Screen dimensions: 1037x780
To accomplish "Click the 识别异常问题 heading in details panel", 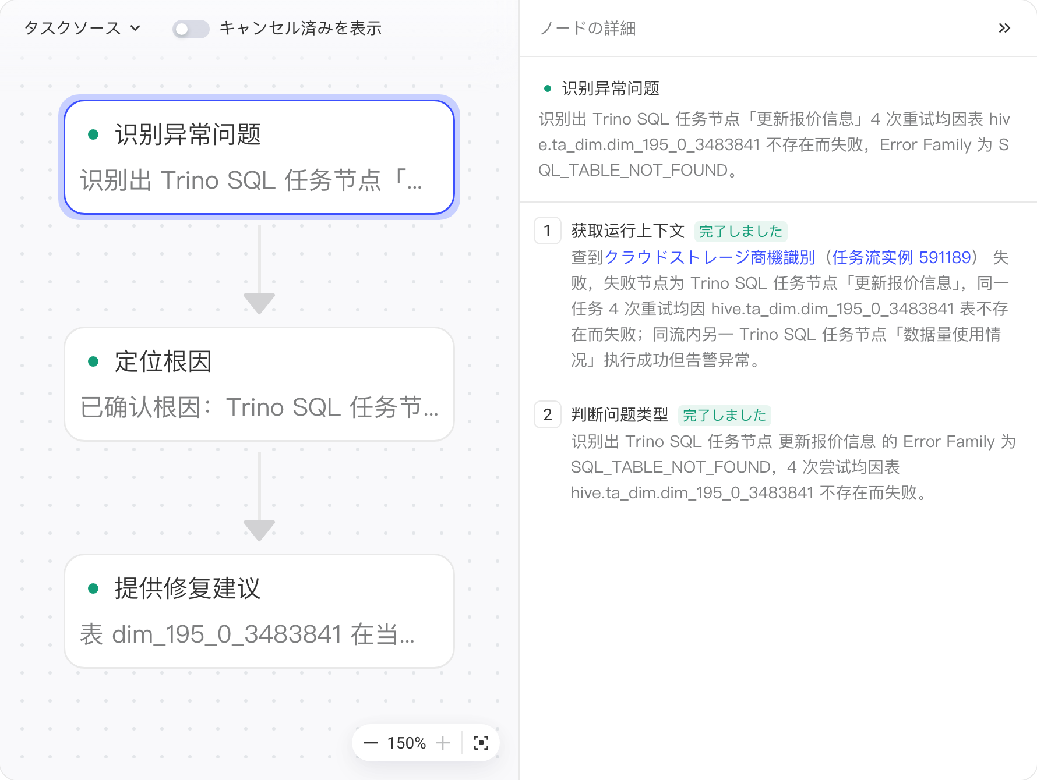I will pyautogui.click(x=611, y=88).
